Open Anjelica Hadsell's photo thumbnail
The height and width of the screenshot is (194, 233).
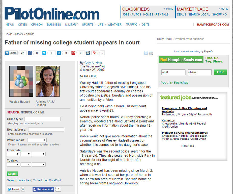click(x=48, y=81)
